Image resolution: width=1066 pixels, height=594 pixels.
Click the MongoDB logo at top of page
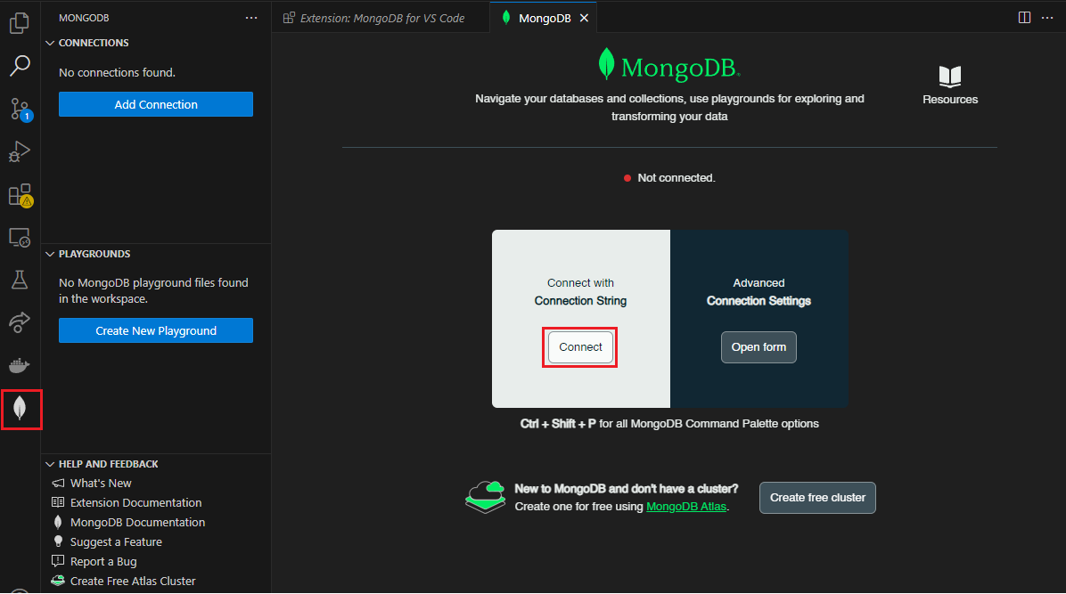669,66
